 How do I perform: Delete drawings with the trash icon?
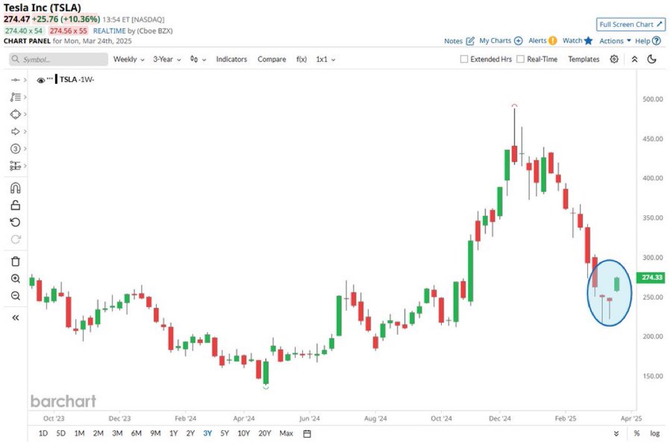tap(16, 261)
